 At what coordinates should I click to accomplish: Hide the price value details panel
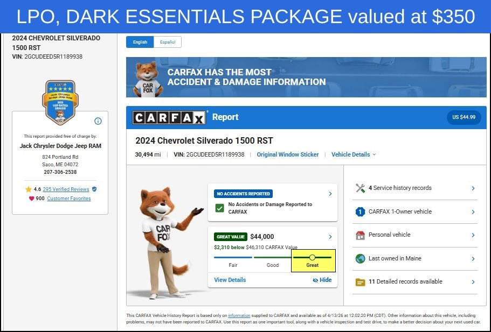click(x=322, y=280)
